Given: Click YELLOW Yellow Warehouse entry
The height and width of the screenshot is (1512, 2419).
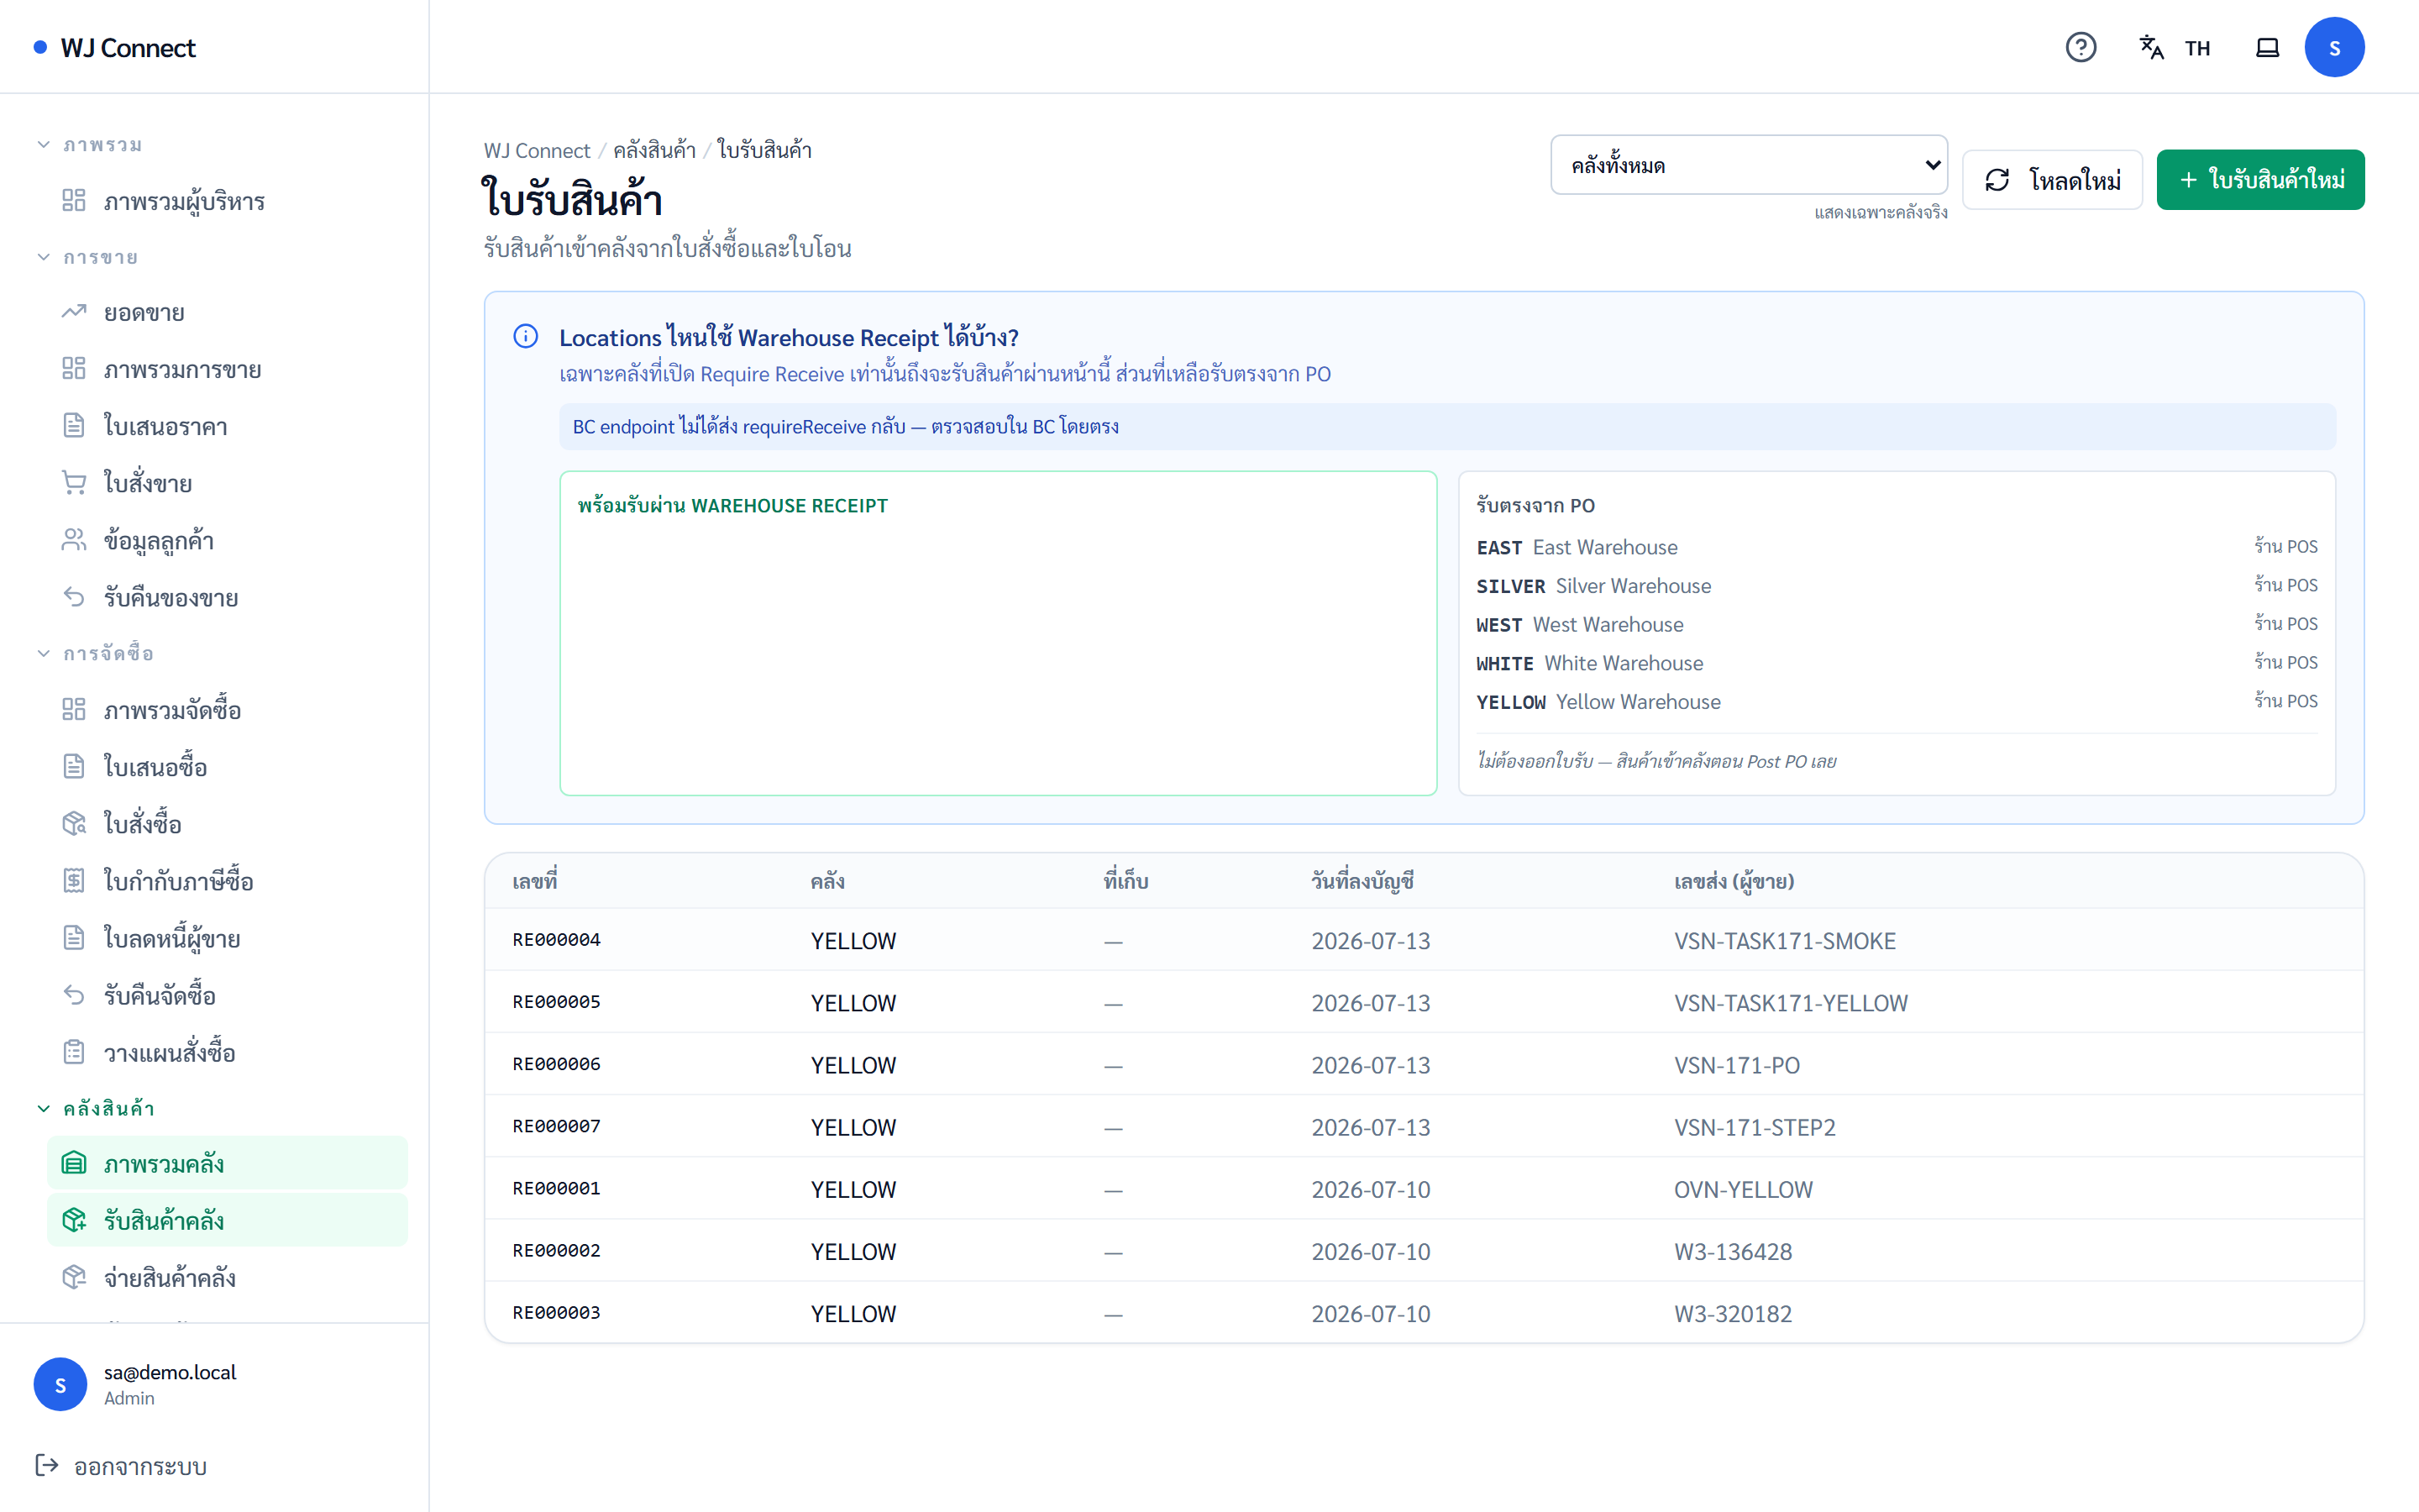Looking at the screenshot, I should [x=1897, y=702].
